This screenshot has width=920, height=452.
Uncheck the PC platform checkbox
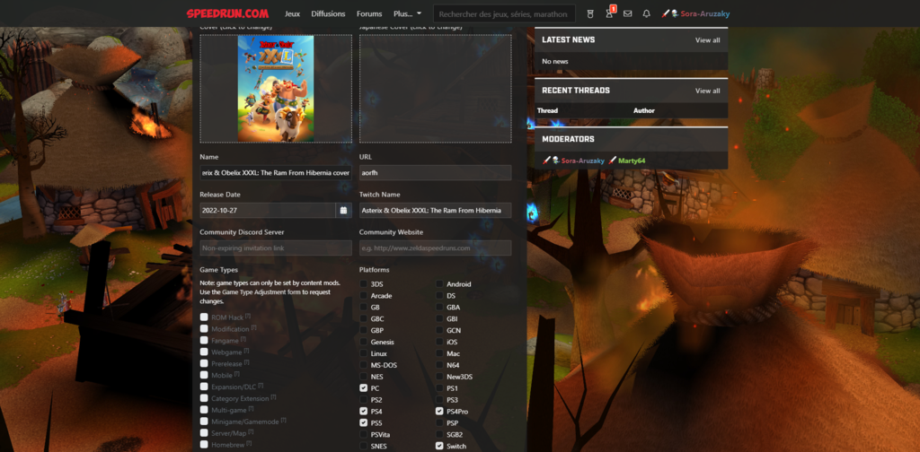[x=364, y=388]
